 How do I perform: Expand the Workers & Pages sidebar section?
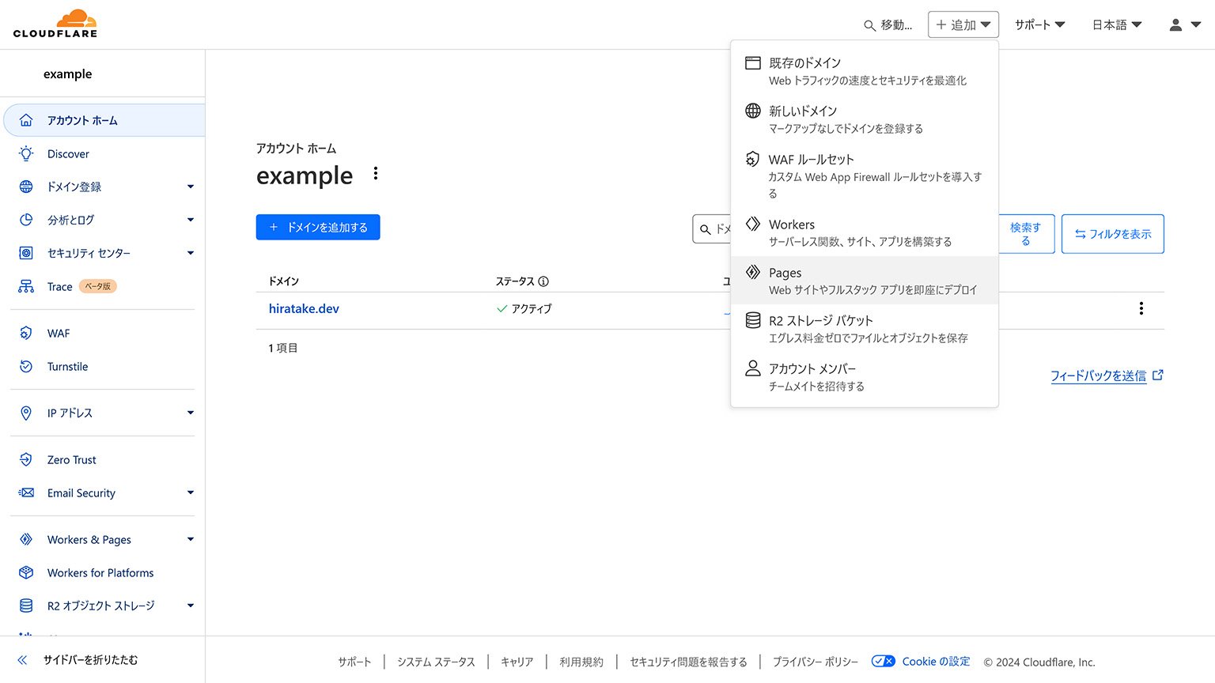(x=191, y=539)
